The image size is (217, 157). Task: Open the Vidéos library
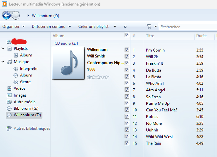(20, 88)
